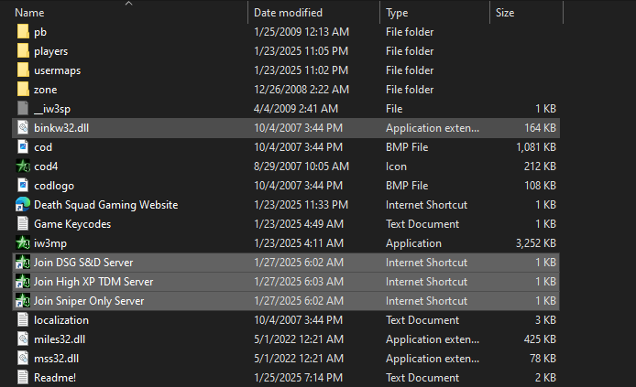Screen dimensions: 636x387
Task: Click the miles32.dll file name
Action: (x=60, y=339)
